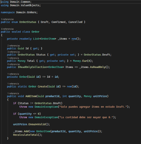Select the 'enum' keyword

coord(15,22)
